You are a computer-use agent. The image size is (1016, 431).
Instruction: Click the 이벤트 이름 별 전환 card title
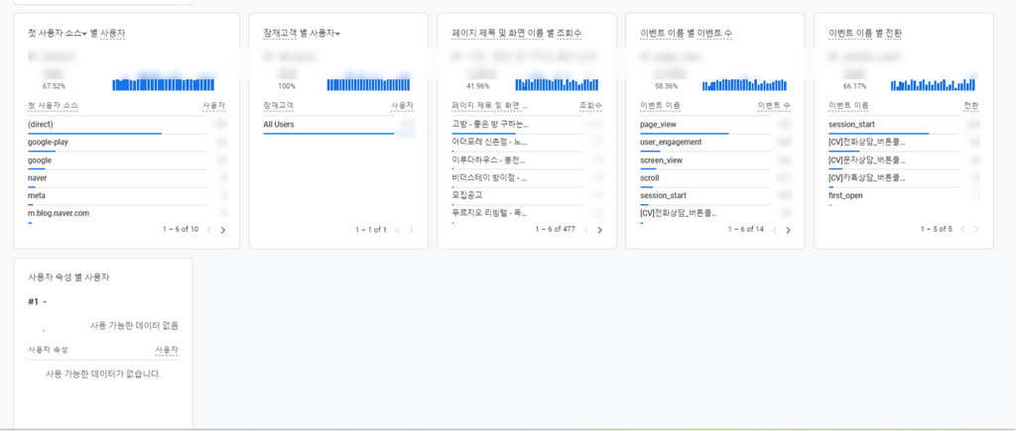[864, 34]
